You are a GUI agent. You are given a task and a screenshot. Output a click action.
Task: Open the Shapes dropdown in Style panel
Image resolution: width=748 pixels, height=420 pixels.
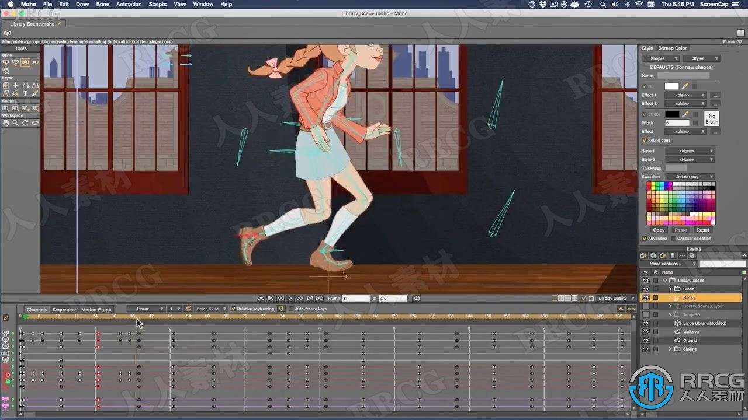tap(660, 58)
